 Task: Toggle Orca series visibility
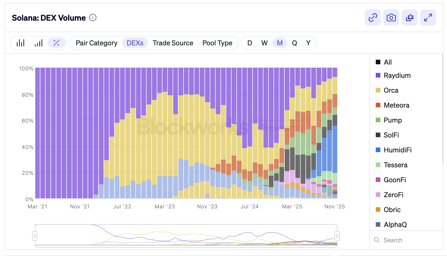point(391,90)
